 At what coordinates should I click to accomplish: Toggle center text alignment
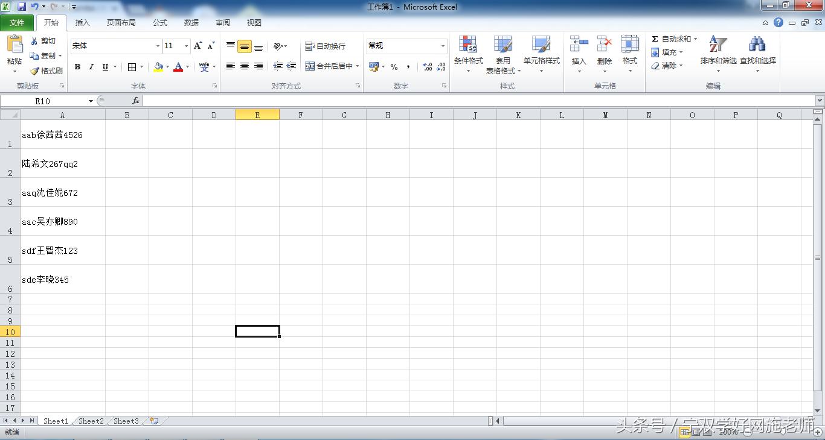click(x=245, y=66)
